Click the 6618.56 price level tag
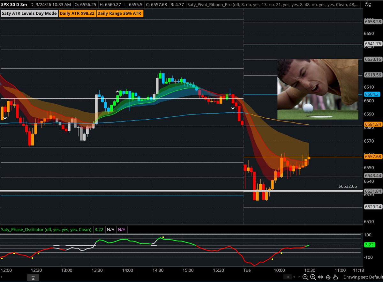The image size is (383, 282). [373, 75]
